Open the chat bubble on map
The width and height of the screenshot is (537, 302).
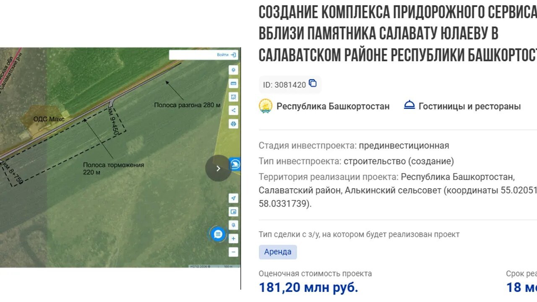pos(218,234)
